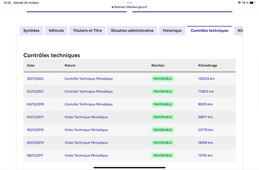Select the date 05/12/2015
The width and height of the screenshot is (259, 170).
pyautogui.click(x=35, y=130)
